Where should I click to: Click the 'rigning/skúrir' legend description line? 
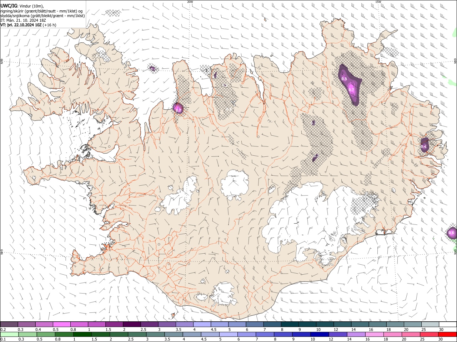click(x=41, y=11)
